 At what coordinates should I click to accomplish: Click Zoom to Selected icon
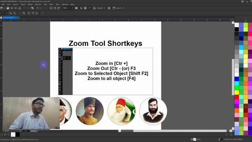[24, 13]
